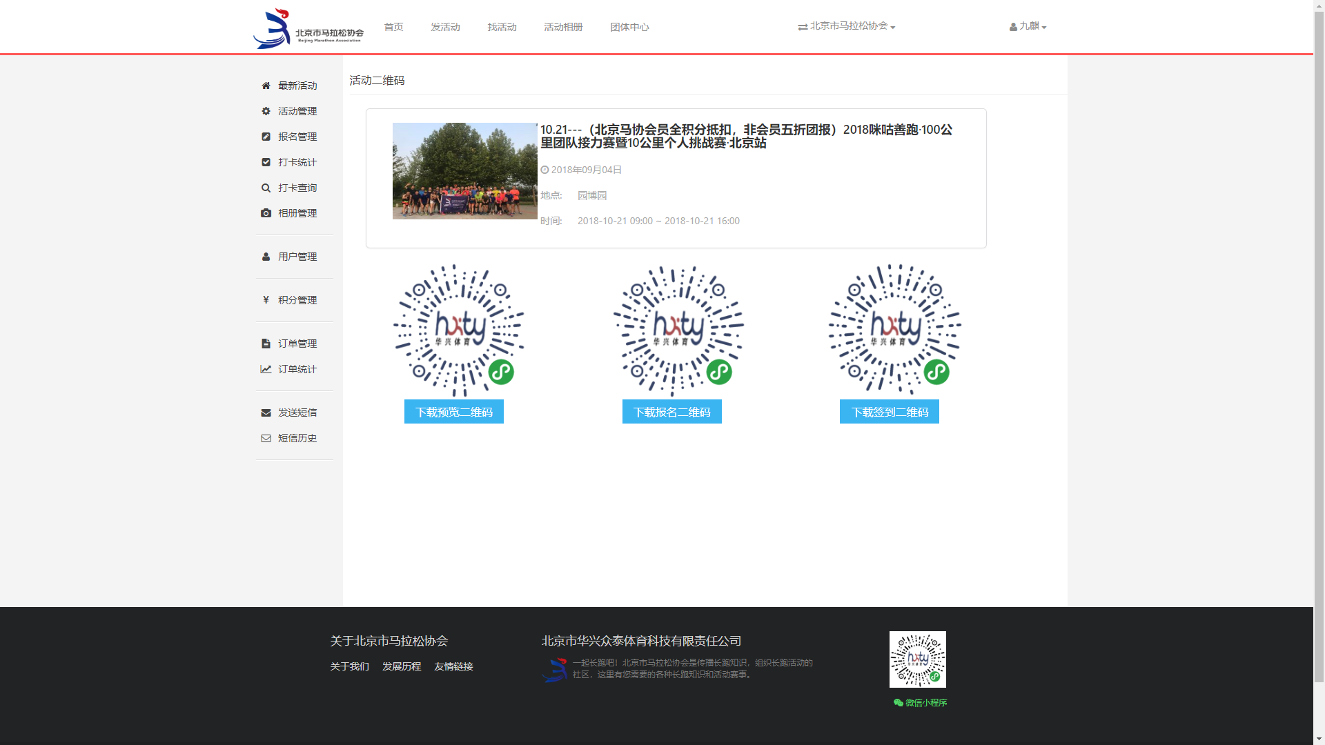
Task: Click the document icon beside 订单管理
Action: tap(266, 344)
